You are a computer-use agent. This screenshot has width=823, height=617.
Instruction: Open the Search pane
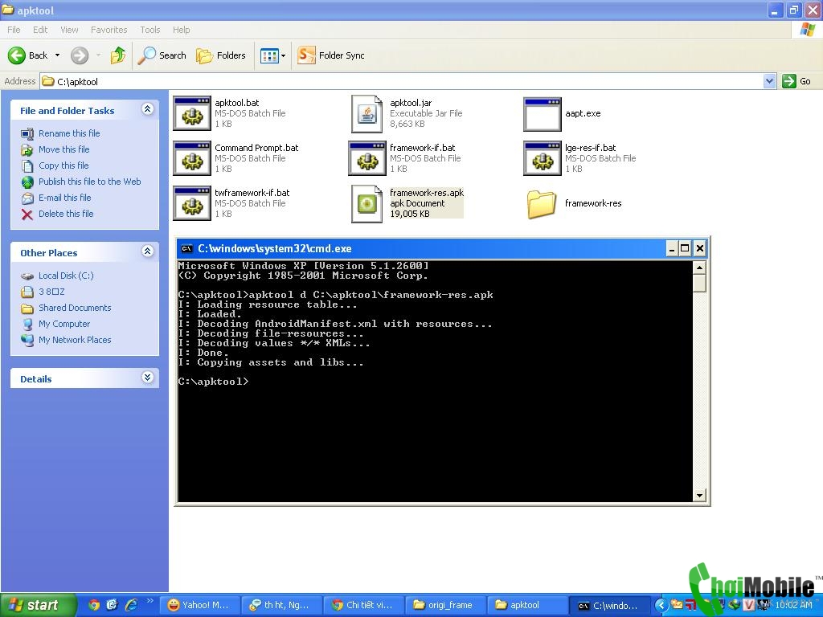162,55
